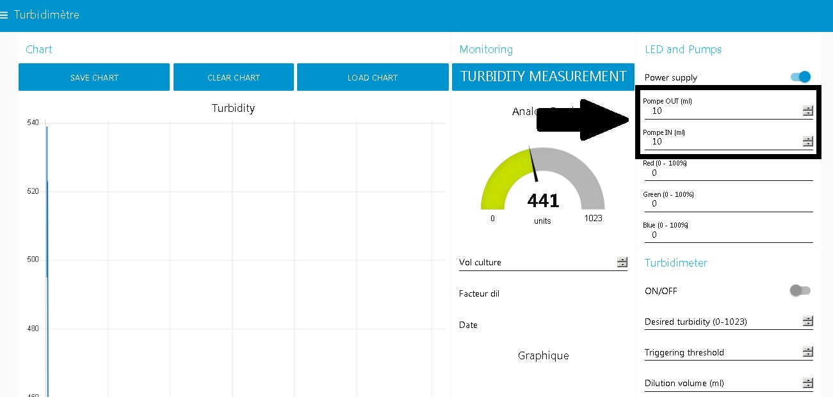Viewport: 833px width, 397px height.
Task: Click the Pompe IN stepper arrows
Action: [807, 142]
